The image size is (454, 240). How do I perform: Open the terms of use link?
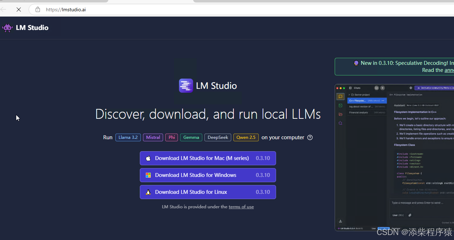[x=241, y=207]
